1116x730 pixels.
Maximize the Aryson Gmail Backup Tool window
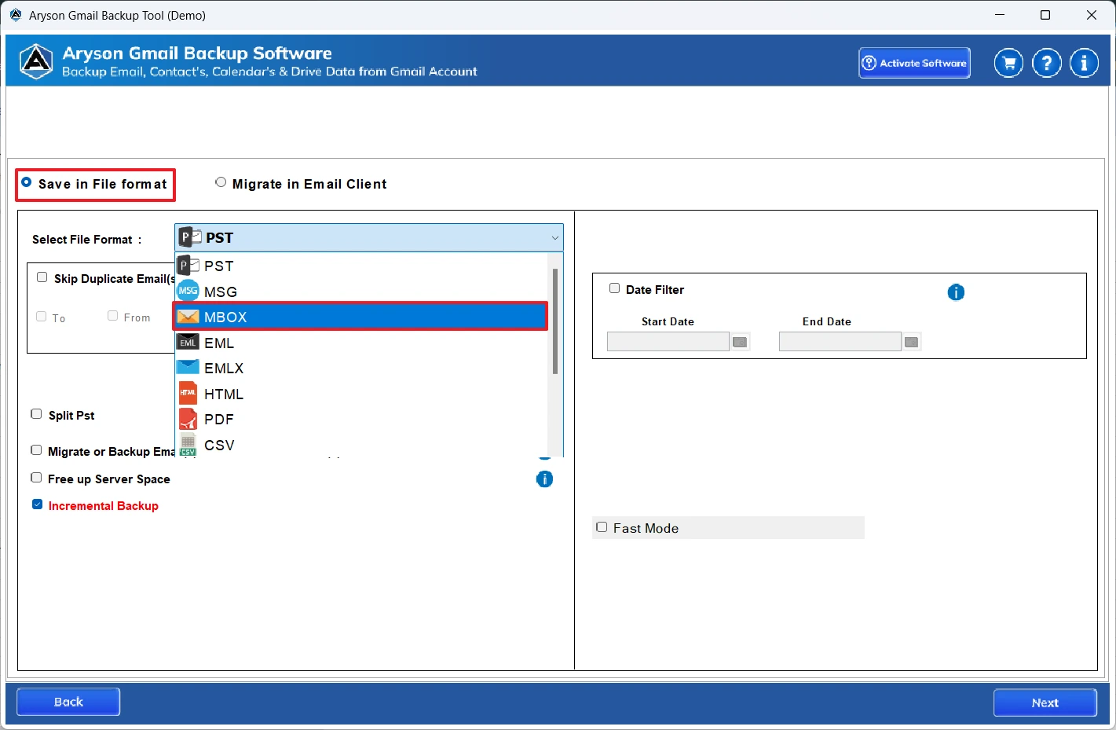[x=1045, y=15]
